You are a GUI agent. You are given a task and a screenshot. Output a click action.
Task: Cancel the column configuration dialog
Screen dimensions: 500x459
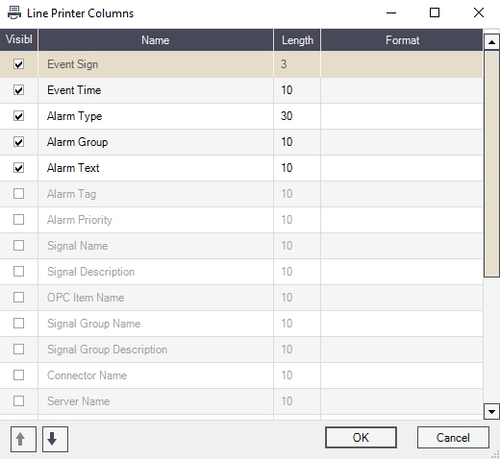453,438
